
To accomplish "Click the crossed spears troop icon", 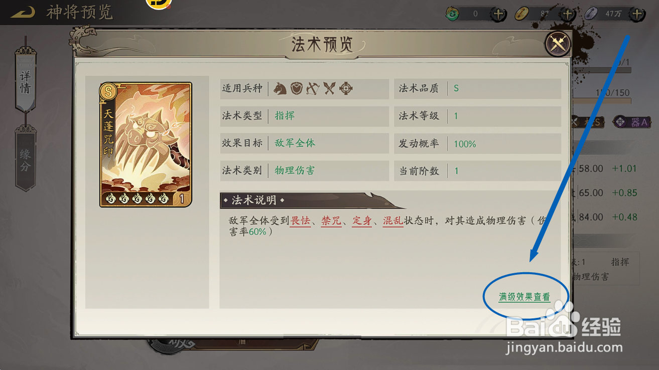I will click(329, 89).
